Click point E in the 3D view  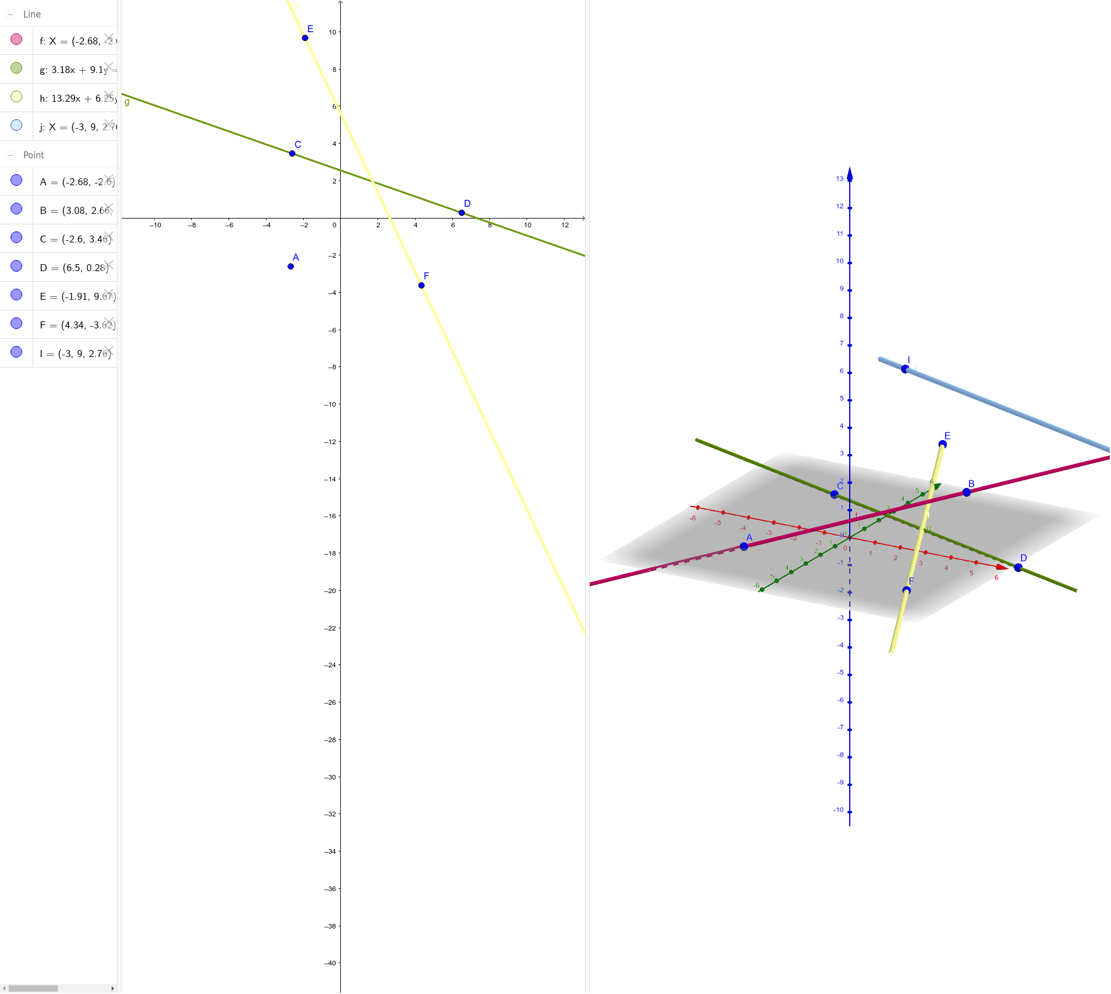click(943, 445)
